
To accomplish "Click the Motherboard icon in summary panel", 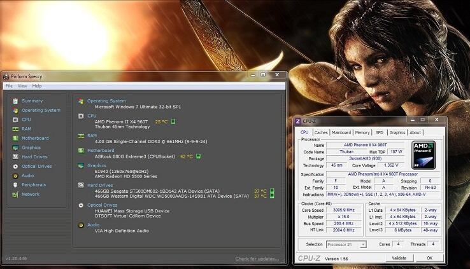I will click(81, 151).
